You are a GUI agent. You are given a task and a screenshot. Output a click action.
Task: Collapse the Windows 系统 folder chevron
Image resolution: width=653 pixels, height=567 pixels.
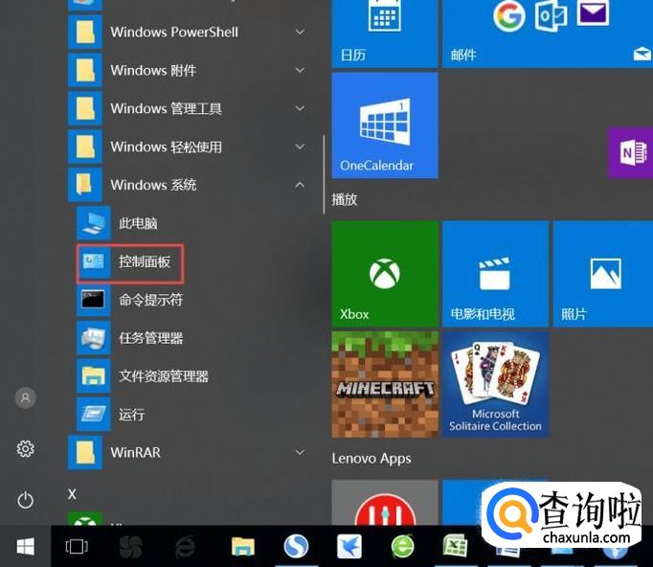coord(300,185)
